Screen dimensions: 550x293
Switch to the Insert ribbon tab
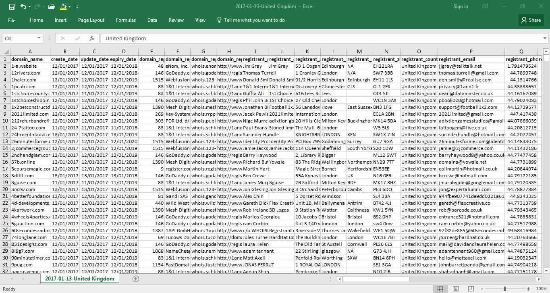[x=60, y=20]
